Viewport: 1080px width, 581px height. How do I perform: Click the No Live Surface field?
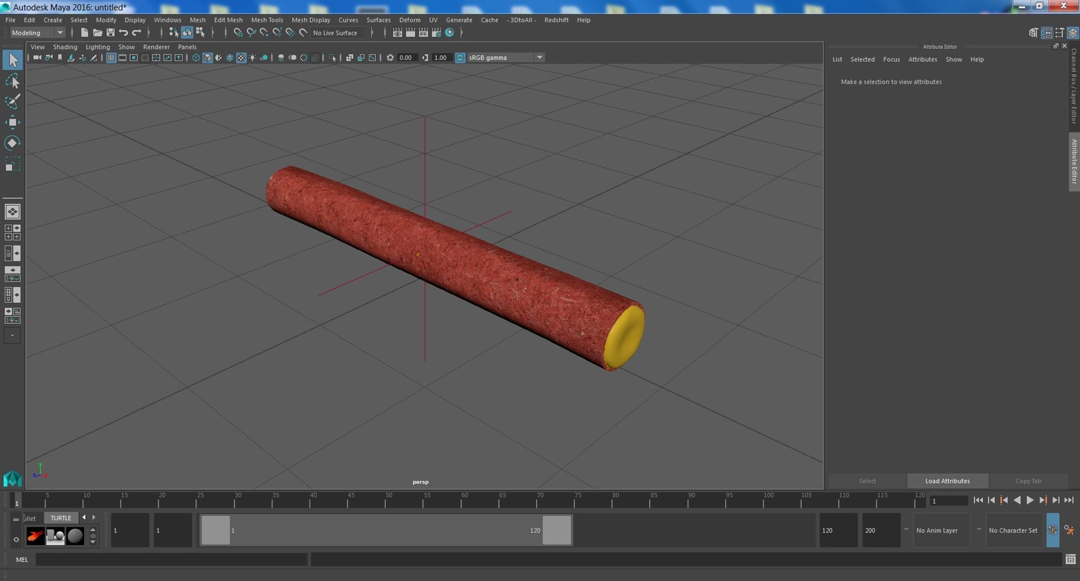[338, 33]
